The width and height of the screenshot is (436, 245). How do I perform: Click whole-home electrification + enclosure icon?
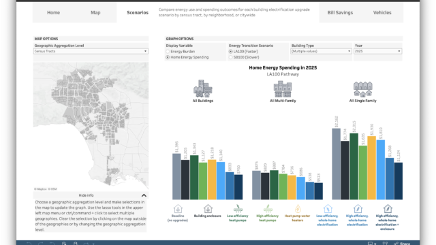point(388,209)
